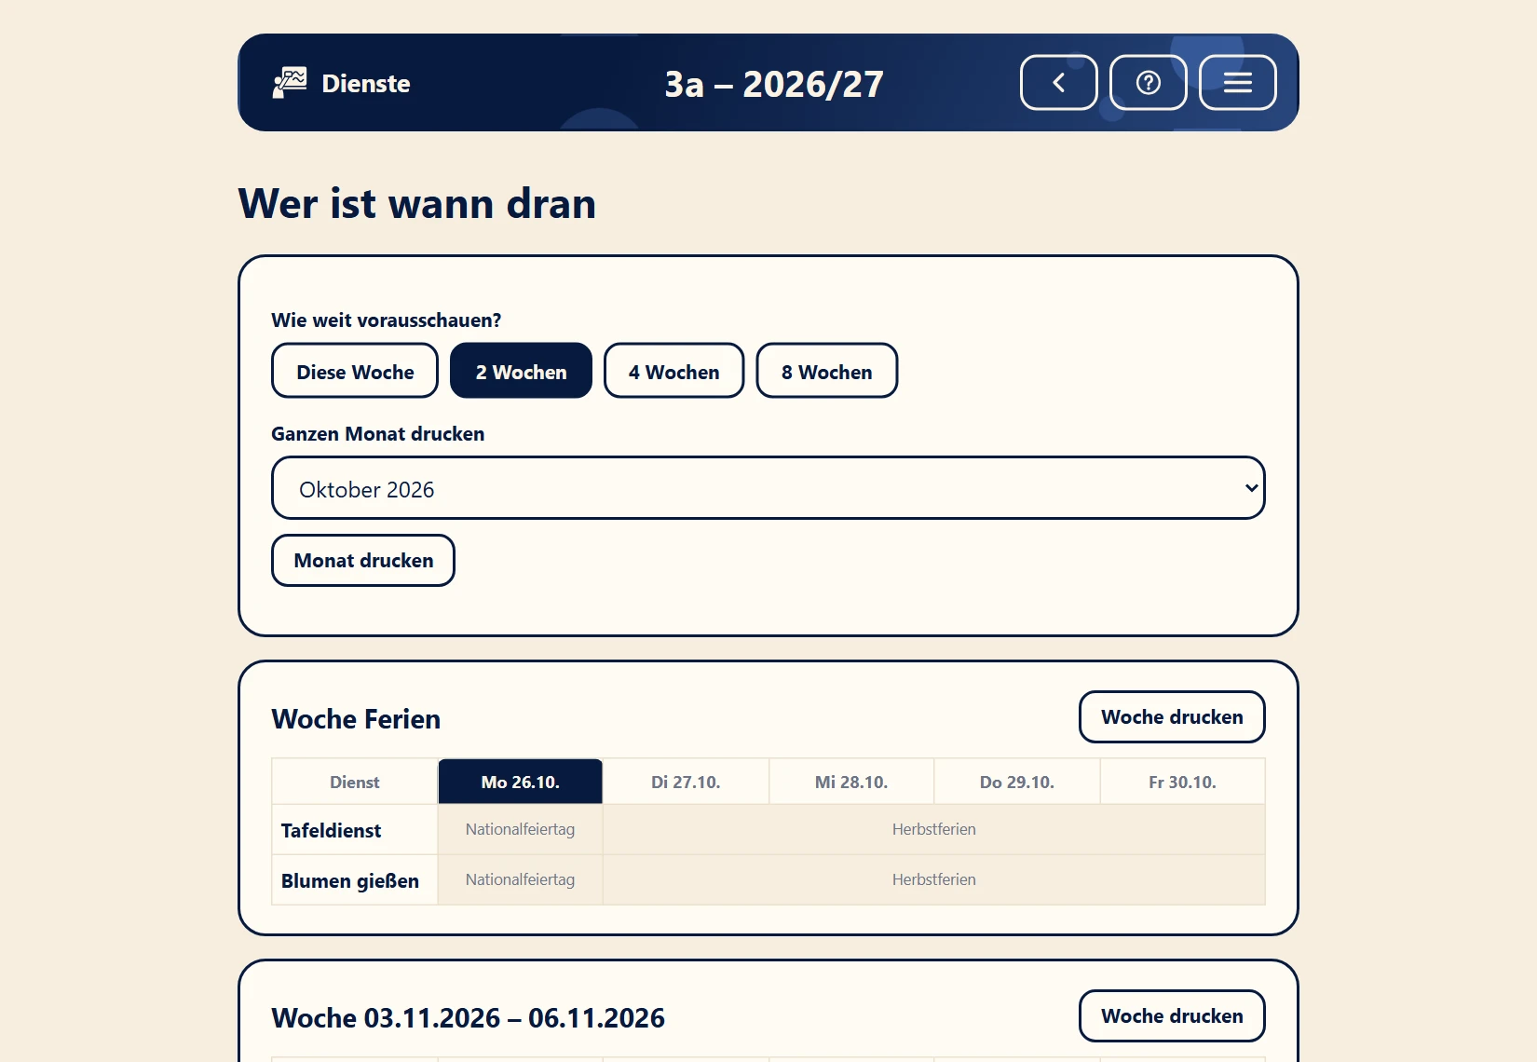Click the Woche 03.11.2026 – 06.11.2026 heading
Screen dimensions: 1537x1062
468,1018
